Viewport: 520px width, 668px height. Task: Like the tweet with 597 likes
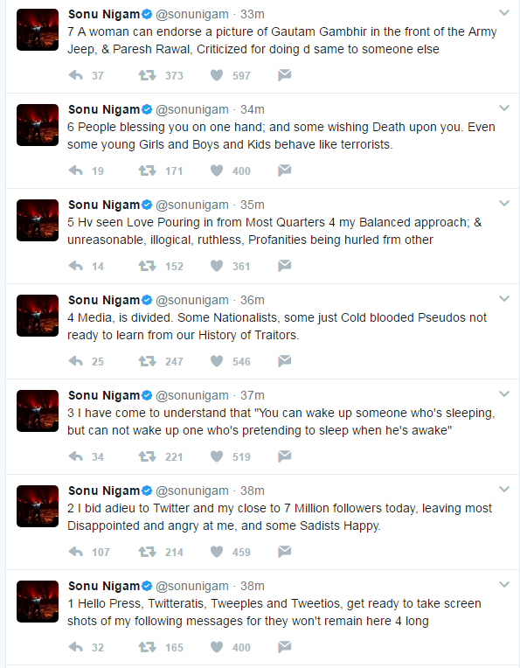217,75
